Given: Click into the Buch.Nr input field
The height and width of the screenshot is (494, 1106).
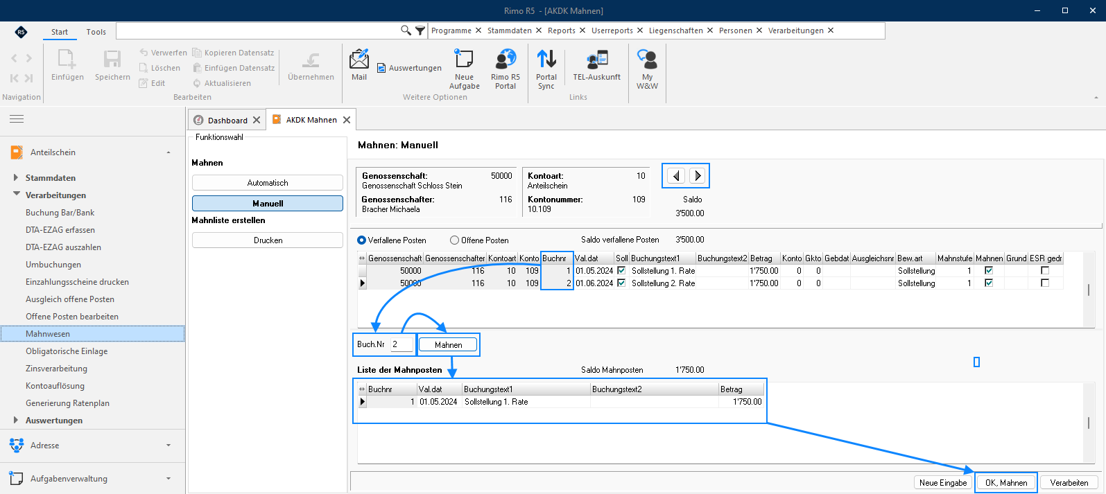Looking at the screenshot, I should click(x=401, y=344).
